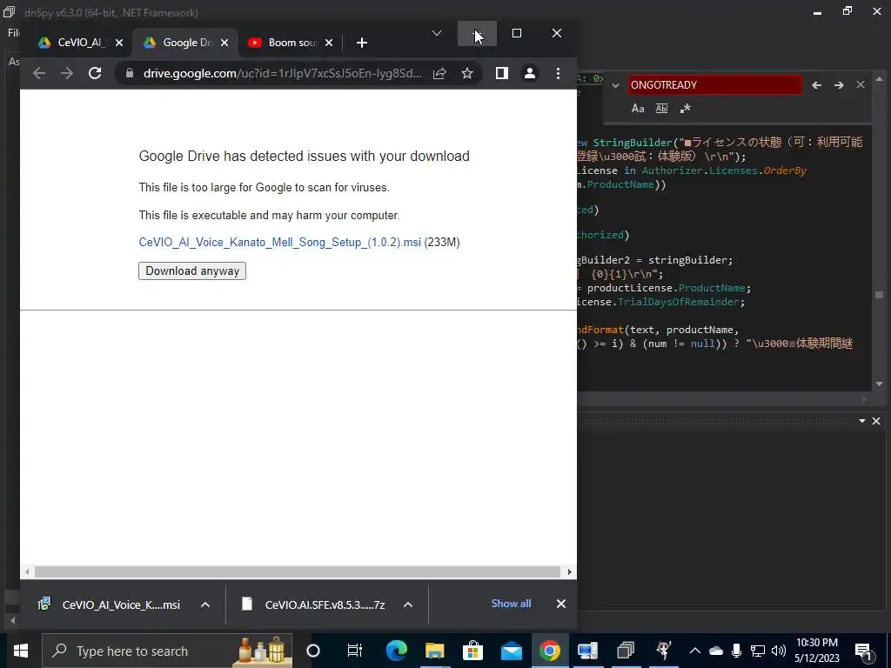891x668 pixels.
Task: Expand dnSpy search replace chevron
Action: (615, 86)
